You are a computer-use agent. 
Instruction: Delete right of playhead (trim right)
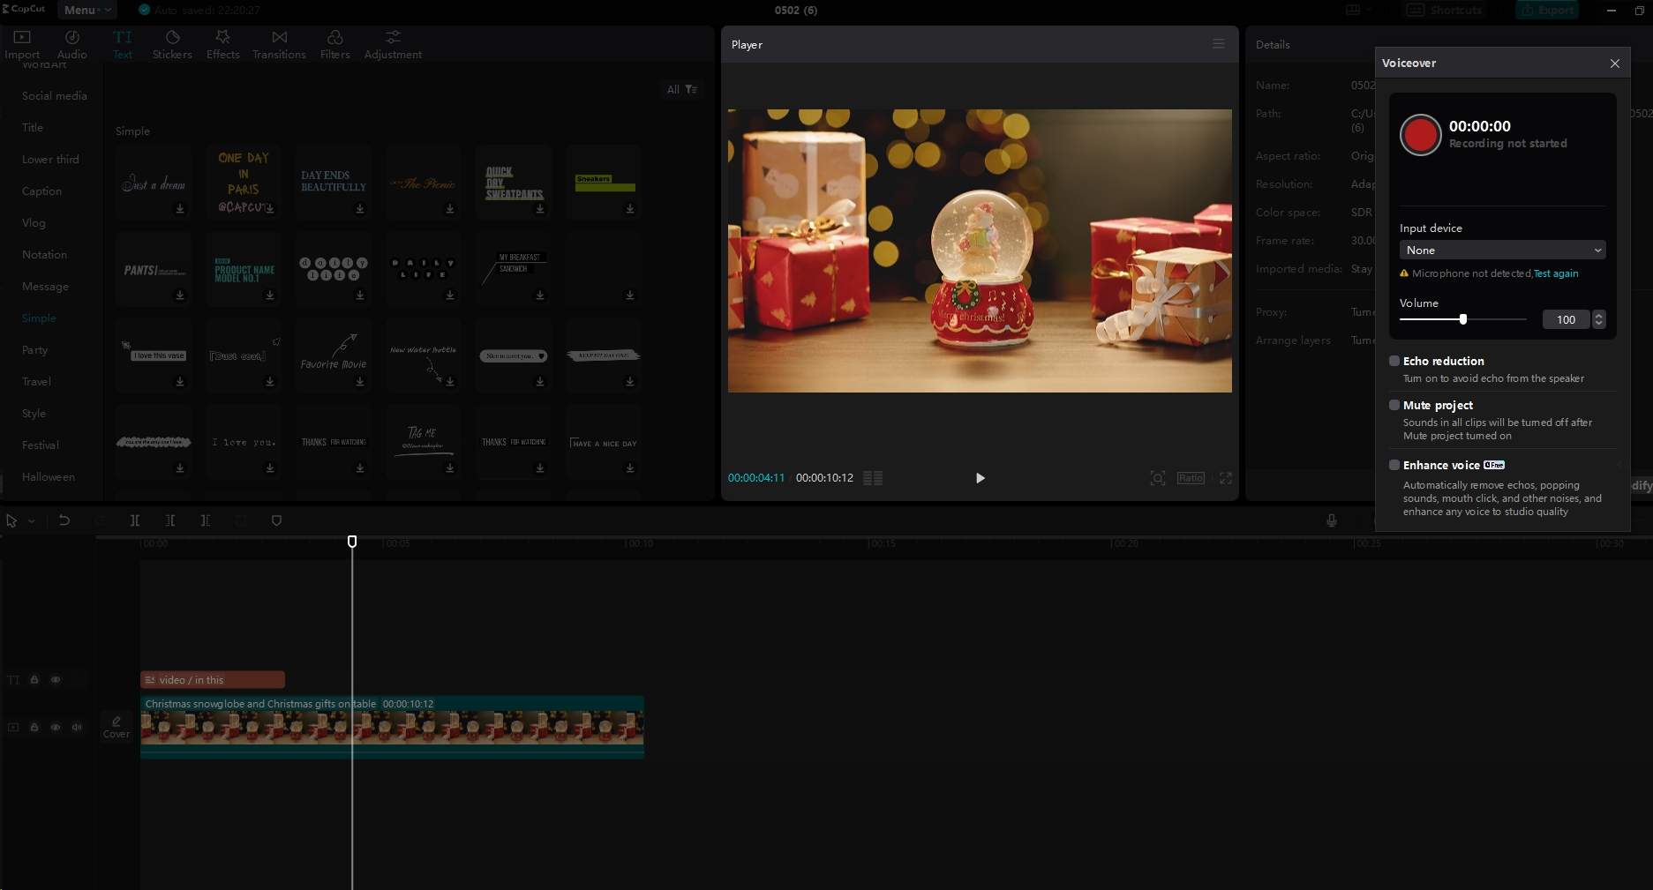pos(206,520)
